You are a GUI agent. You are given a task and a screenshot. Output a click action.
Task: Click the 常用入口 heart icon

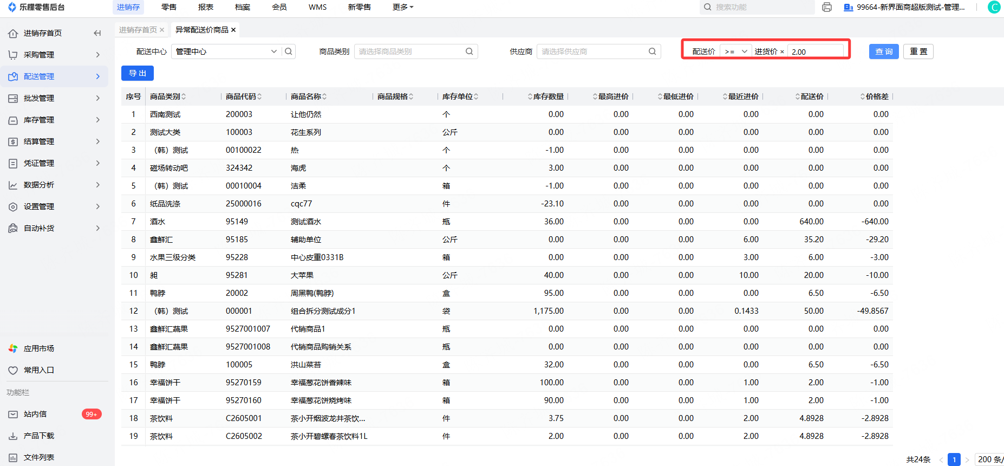tap(13, 370)
